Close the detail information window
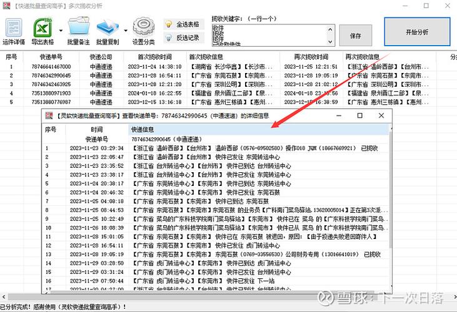The image size is (457, 312). point(381,115)
